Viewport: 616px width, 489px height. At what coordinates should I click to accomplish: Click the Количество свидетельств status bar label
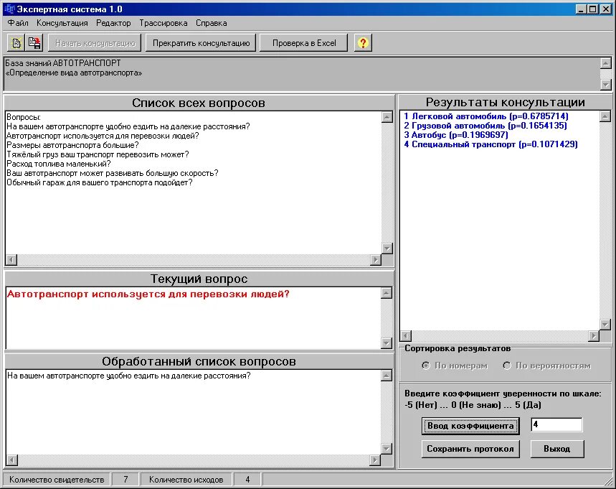tap(57, 480)
